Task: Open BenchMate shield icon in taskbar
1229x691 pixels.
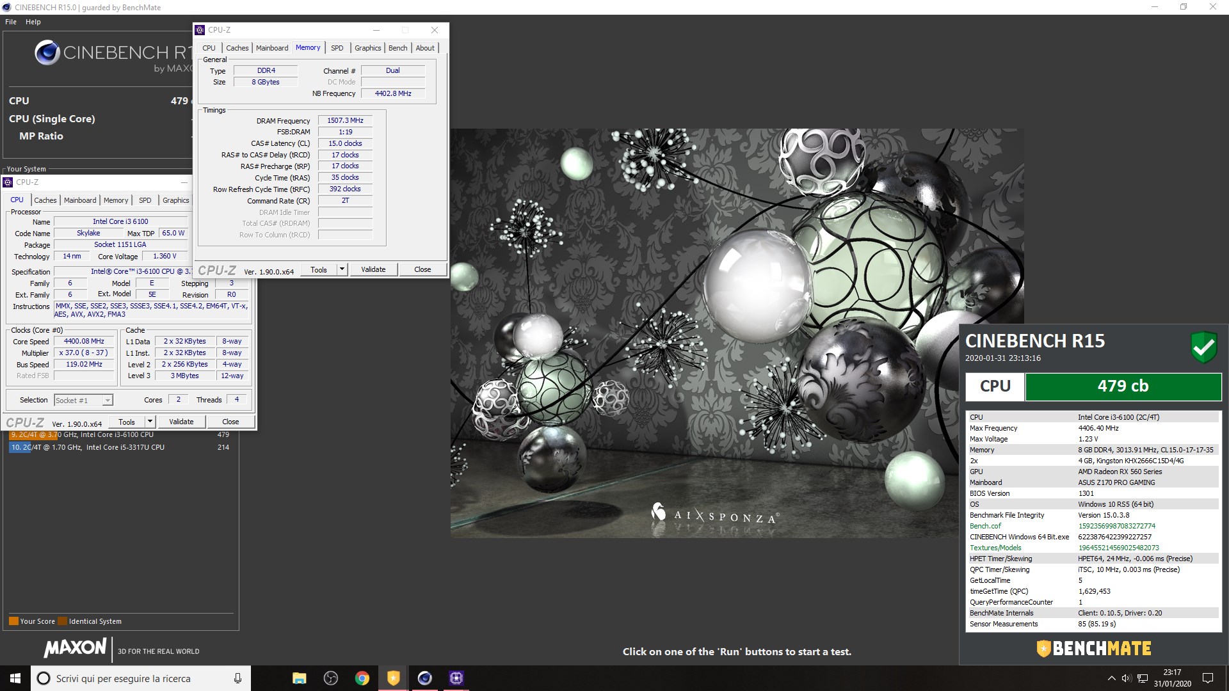Action: [x=394, y=678]
